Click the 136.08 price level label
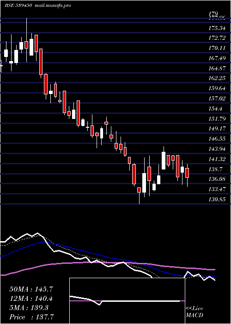The width and height of the screenshot is (231, 324). 217,179
